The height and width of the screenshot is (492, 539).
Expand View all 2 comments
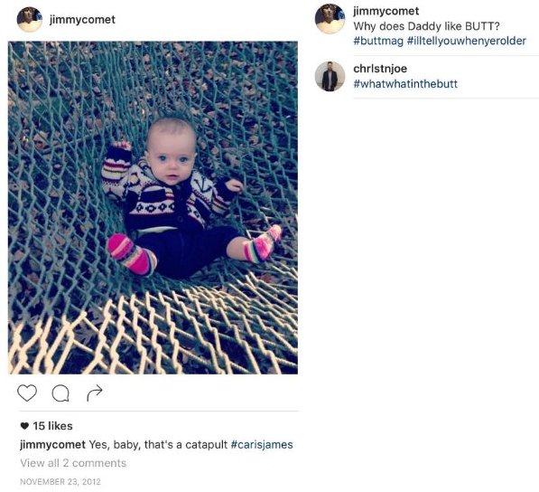73,463
